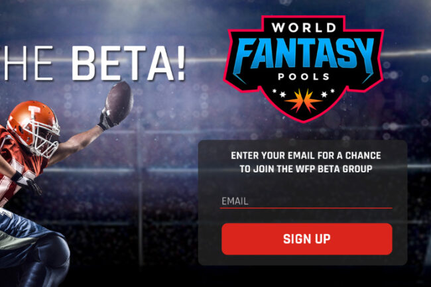Click the white stars left of the starburst

279,93
